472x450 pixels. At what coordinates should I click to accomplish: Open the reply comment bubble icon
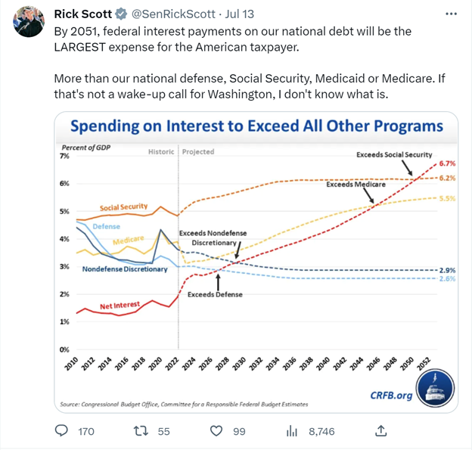[x=61, y=431]
